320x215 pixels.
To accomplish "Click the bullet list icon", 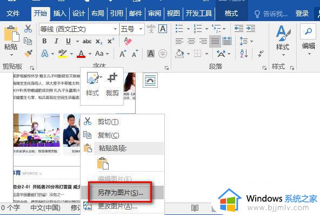I will (179, 29).
